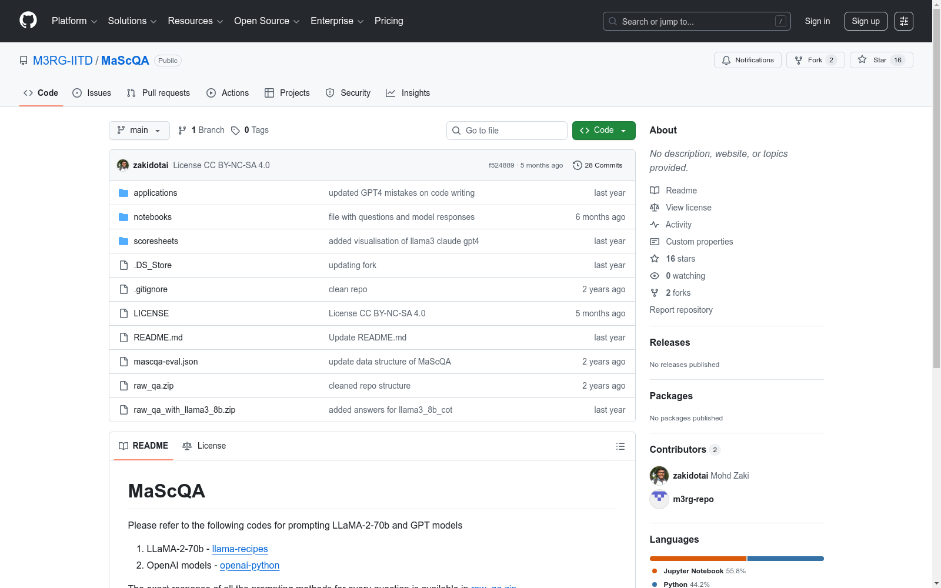The image size is (941, 588).
Task: Open the applications folder icon
Action: (x=124, y=193)
